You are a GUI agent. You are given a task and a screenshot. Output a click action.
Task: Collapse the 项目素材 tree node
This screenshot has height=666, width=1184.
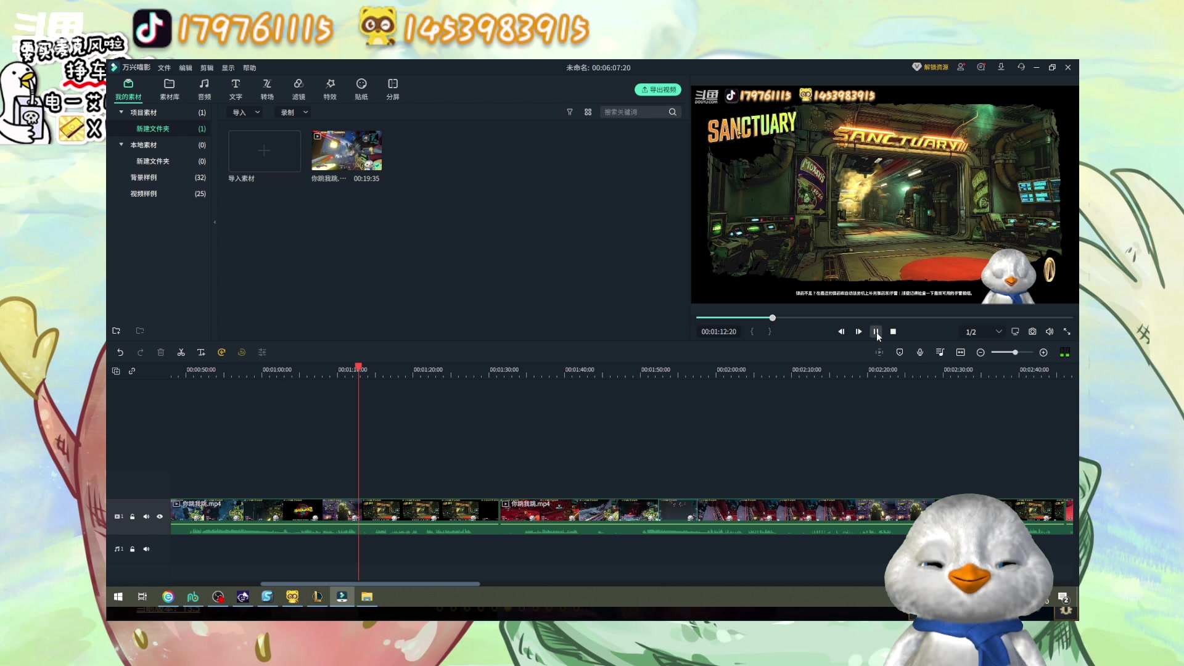[x=121, y=112]
